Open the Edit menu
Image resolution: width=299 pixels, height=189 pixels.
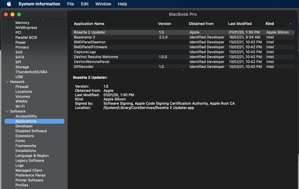pyautogui.click(x=84, y=4)
